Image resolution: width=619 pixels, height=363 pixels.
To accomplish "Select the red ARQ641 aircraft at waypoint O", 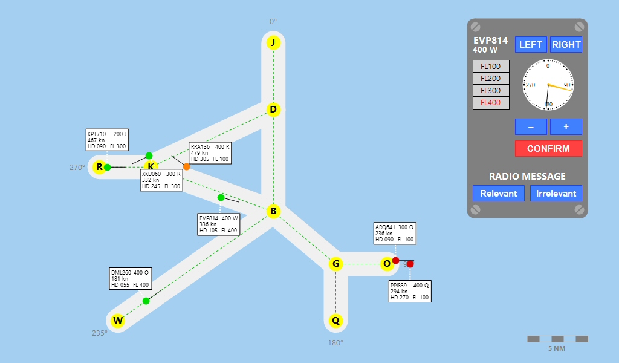I will point(396,261).
